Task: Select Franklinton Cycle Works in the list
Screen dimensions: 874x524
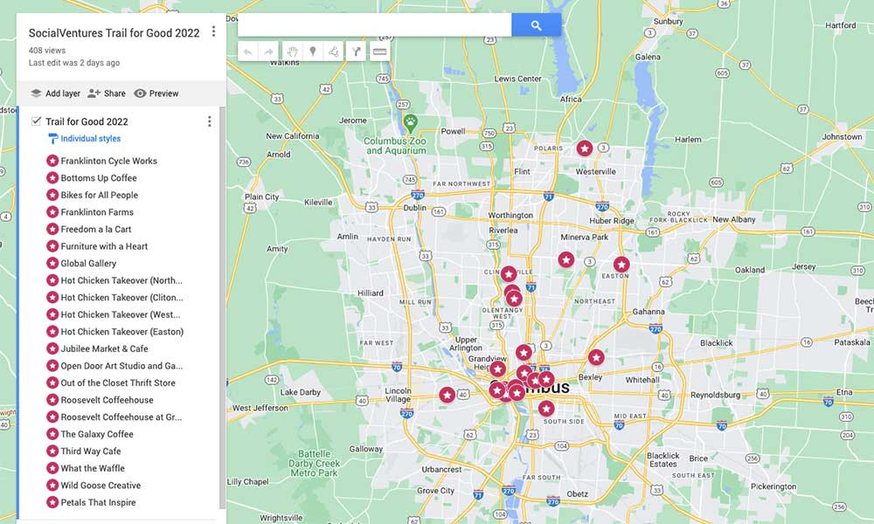Action: point(108,161)
